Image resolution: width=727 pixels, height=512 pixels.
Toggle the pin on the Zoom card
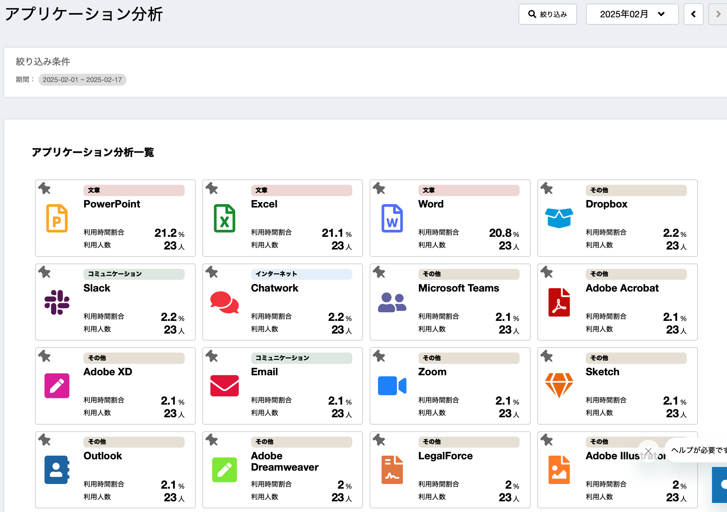(379, 356)
